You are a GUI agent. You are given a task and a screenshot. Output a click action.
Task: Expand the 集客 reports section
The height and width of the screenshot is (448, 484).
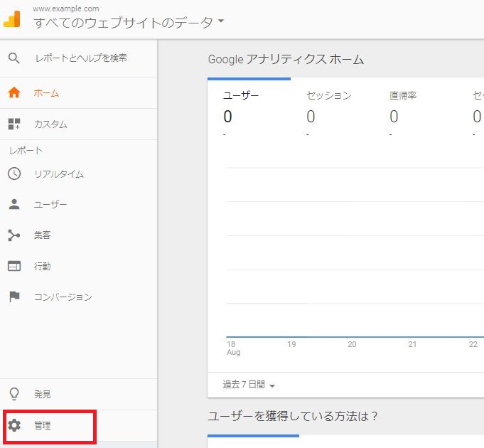pyautogui.click(x=78, y=235)
